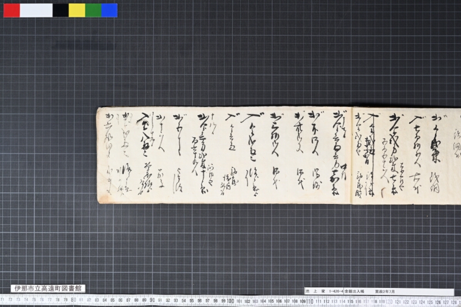Click the yellow color swatch
The image size is (461, 307).
point(77,10)
